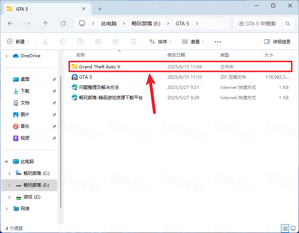Image resolution: width=299 pixels, height=233 pixels.
Task: Click the Grand Theft Auto V folder icon
Action: click(x=75, y=67)
